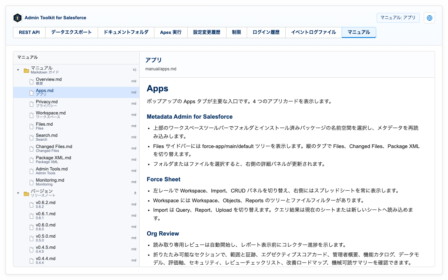Image resolution: width=448 pixels, height=280 pixels.
Task: Click the Admin Toolkit shield logo icon
Action: (17, 18)
